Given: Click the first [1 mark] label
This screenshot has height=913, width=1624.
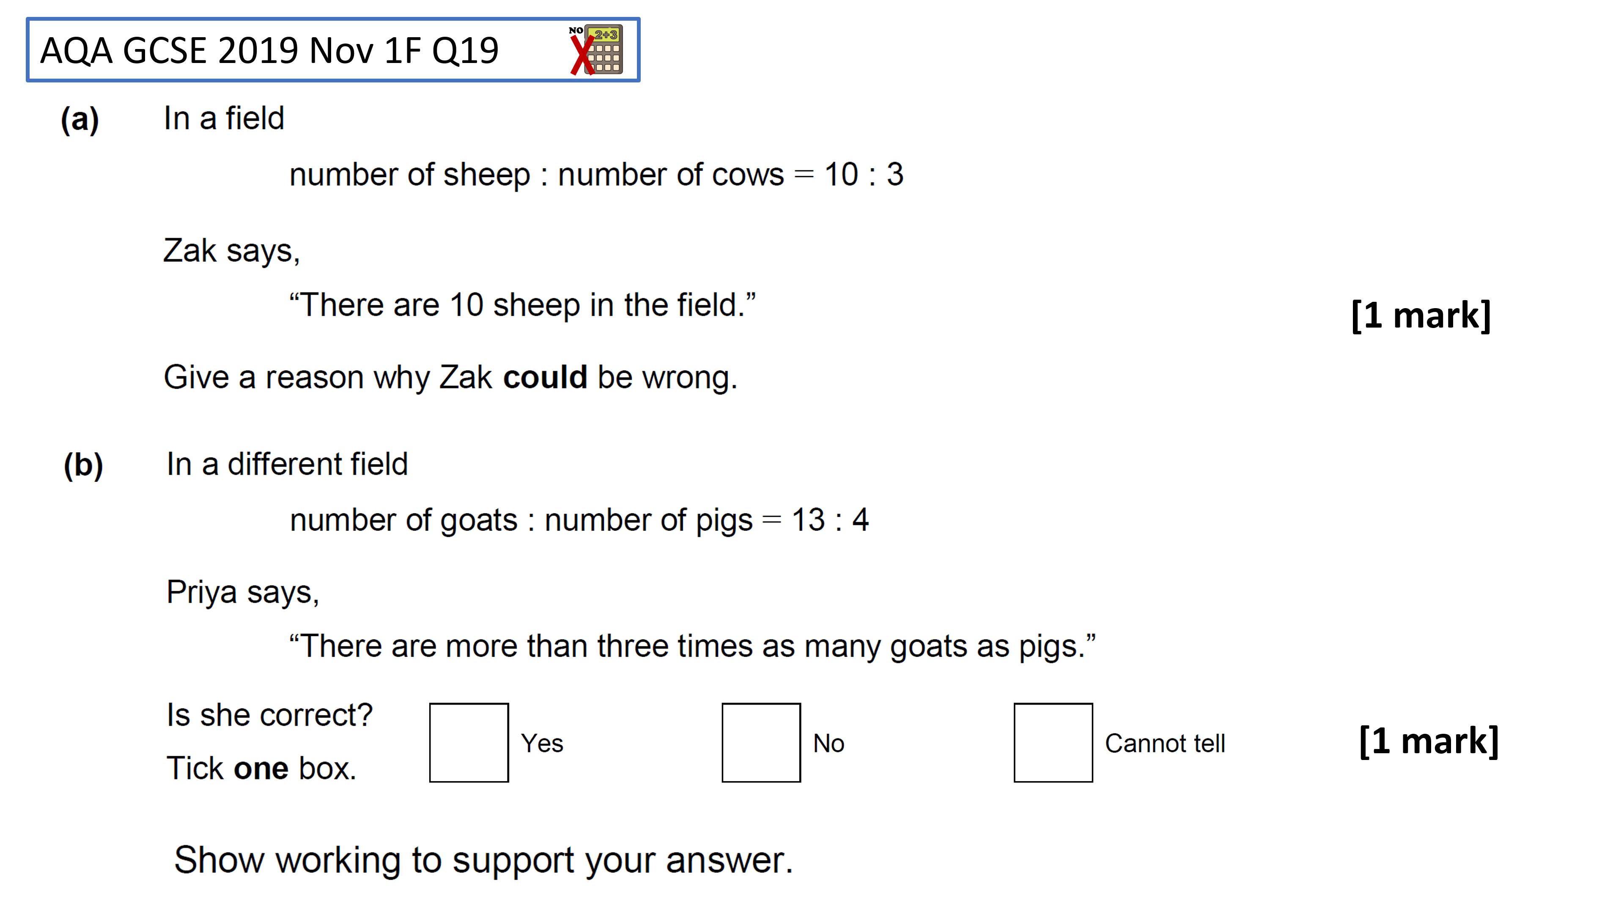Looking at the screenshot, I should (x=1421, y=315).
